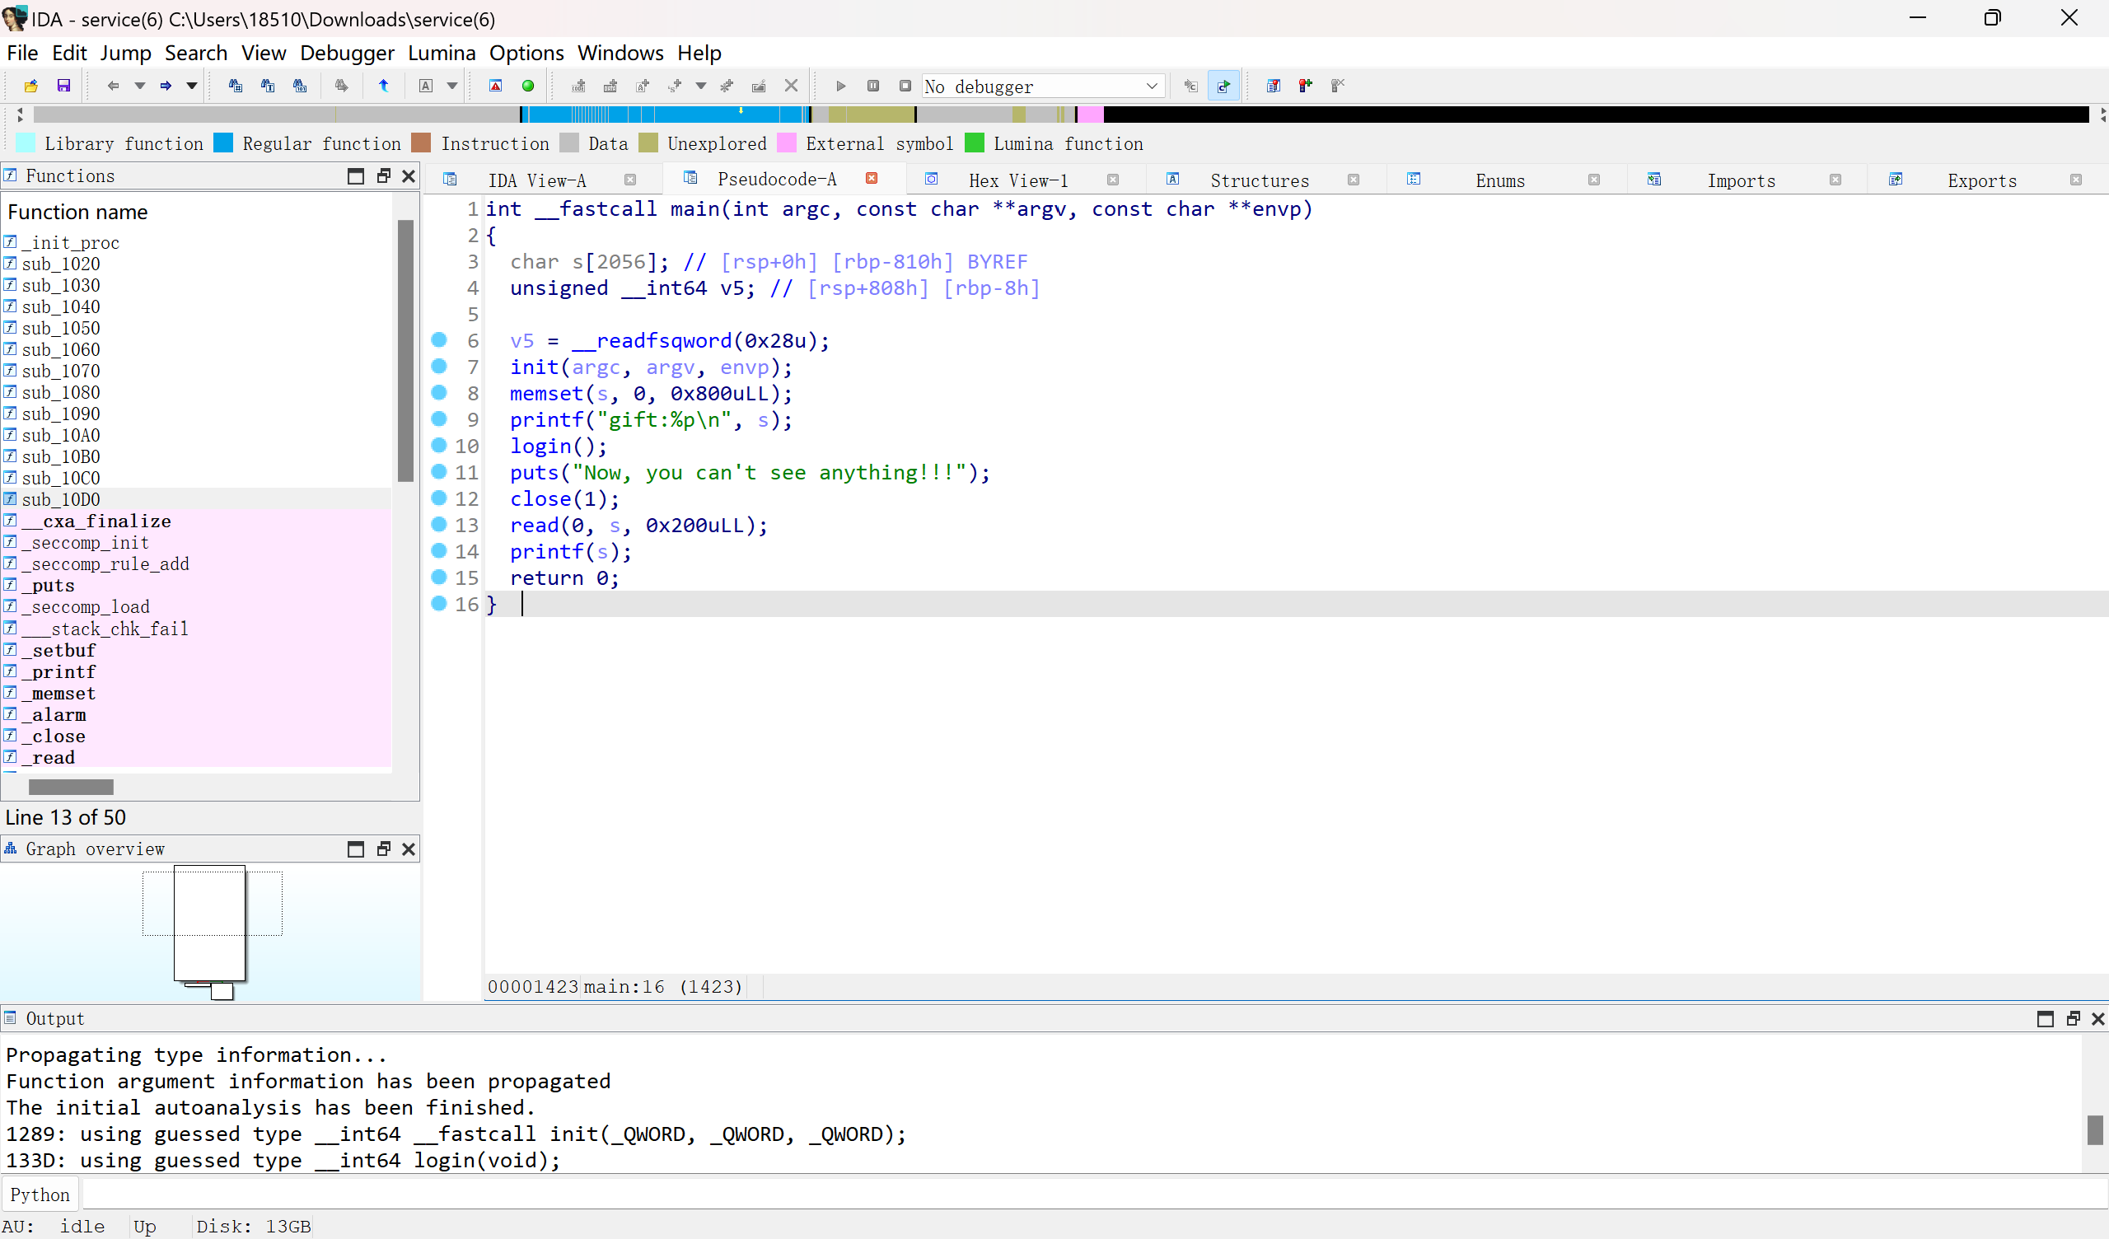
Task: Click the create string literal icon
Action: [x=643, y=86]
